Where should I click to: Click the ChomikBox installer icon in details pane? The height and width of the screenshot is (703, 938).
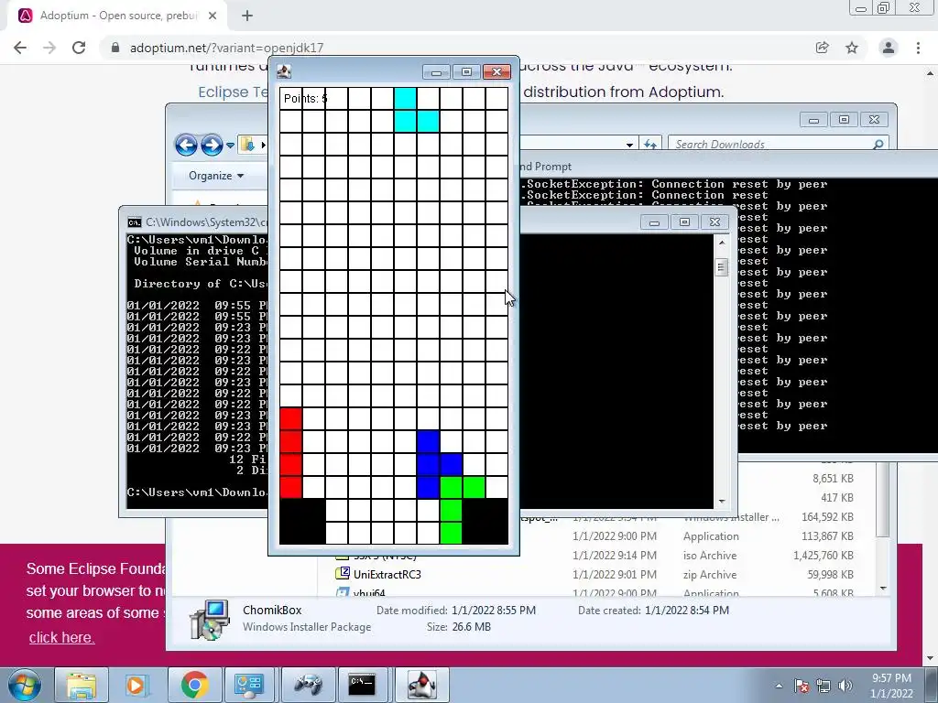tap(209, 620)
